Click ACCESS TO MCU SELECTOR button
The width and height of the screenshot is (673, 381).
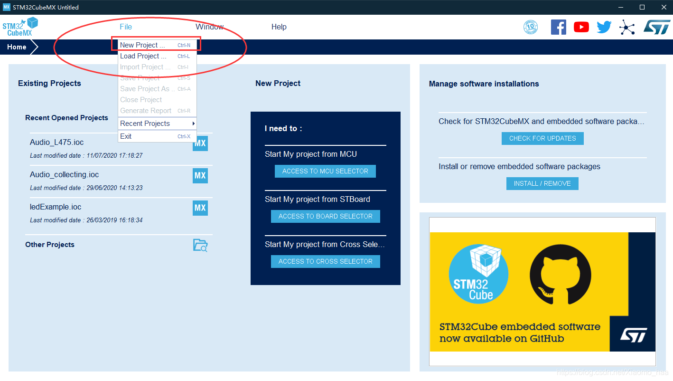click(x=325, y=171)
